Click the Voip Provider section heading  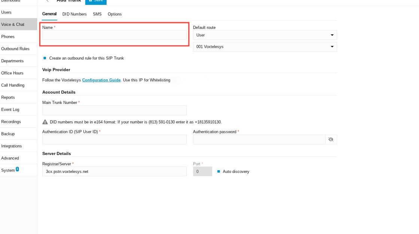[56, 69]
